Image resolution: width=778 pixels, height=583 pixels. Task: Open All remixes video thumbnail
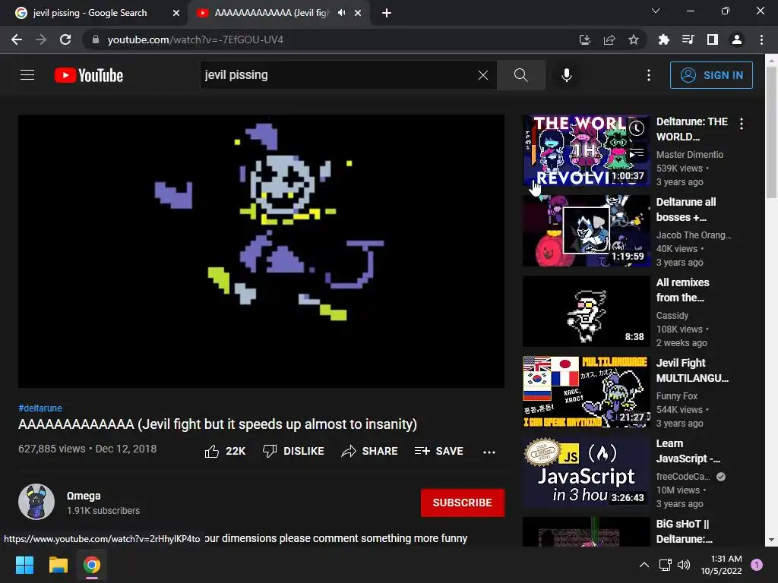(587, 311)
